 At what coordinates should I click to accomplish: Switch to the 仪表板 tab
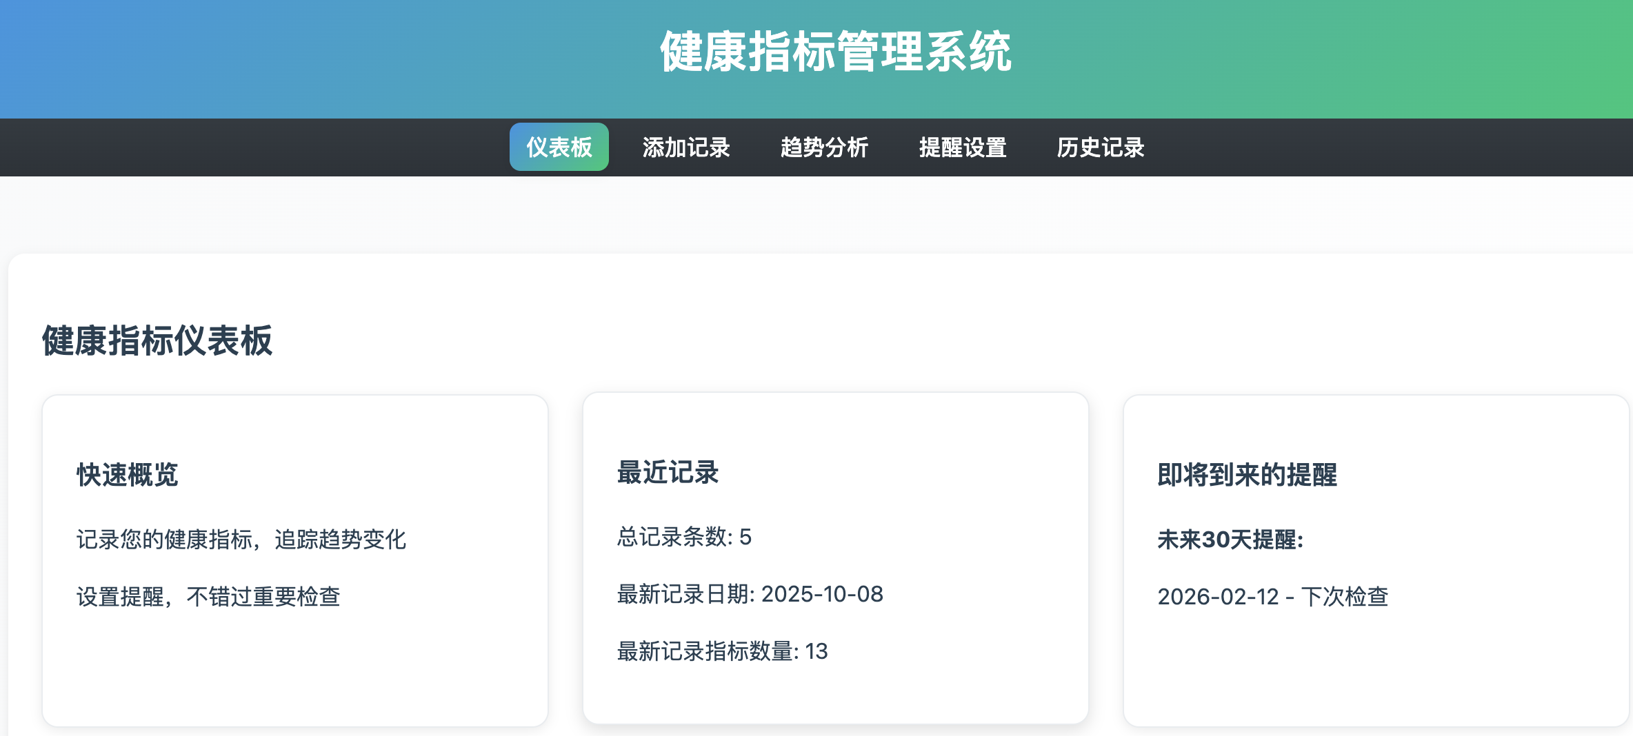pos(559,147)
